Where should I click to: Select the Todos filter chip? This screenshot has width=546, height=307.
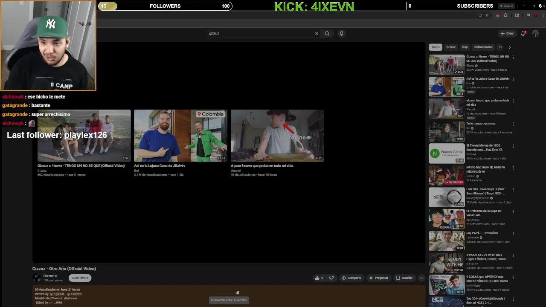(436, 47)
